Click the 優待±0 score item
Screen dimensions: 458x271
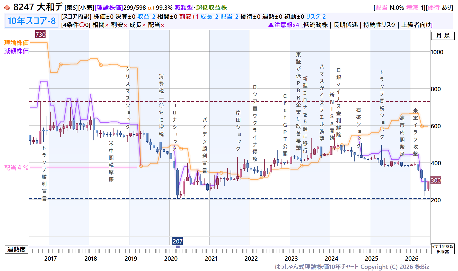point(250,17)
